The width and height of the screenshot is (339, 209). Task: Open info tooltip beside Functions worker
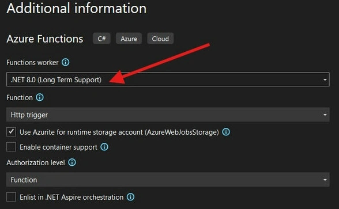66,62
